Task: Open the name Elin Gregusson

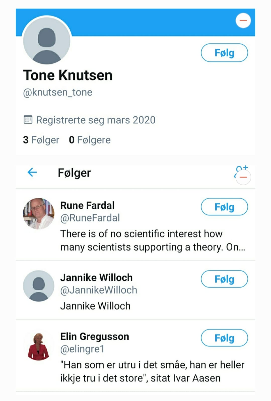Action: pos(95,337)
